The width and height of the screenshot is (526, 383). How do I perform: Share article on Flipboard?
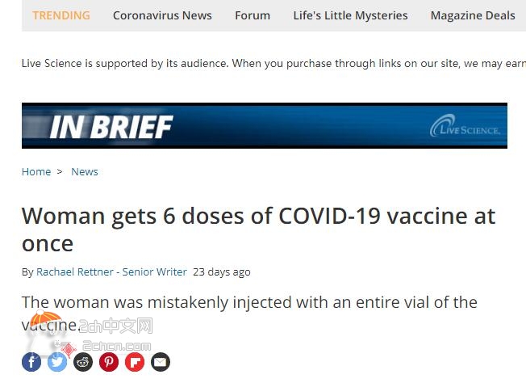coord(135,362)
